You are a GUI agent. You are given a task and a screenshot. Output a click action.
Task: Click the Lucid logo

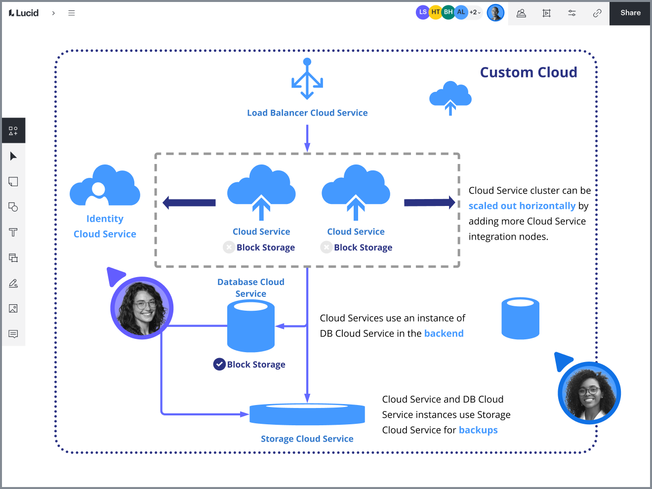coord(24,13)
